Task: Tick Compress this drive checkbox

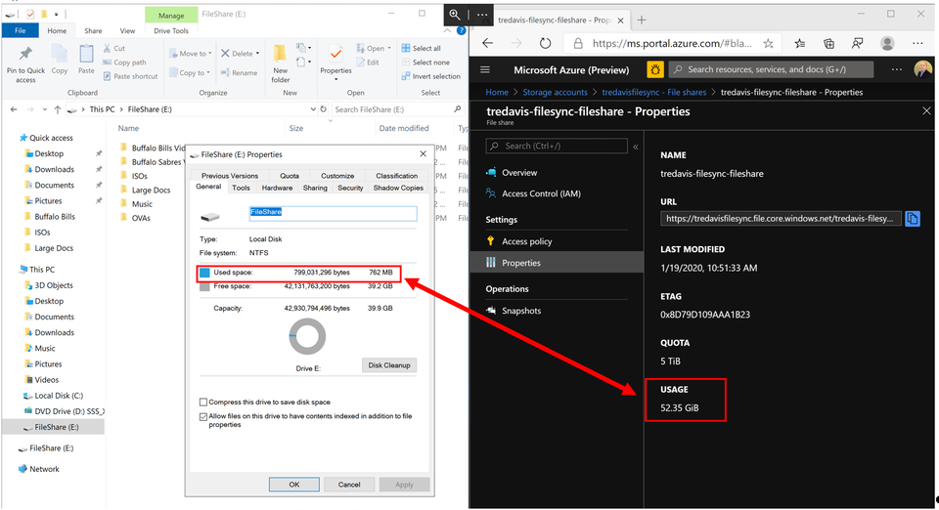Action: [x=203, y=403]
